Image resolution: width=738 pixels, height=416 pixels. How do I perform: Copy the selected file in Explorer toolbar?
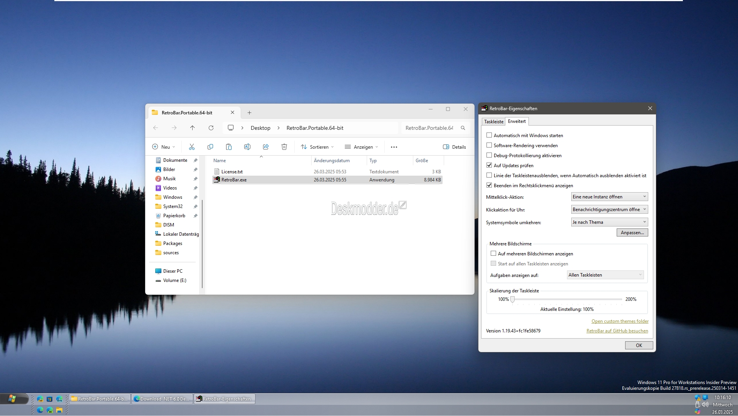click(x=210, y=147)
